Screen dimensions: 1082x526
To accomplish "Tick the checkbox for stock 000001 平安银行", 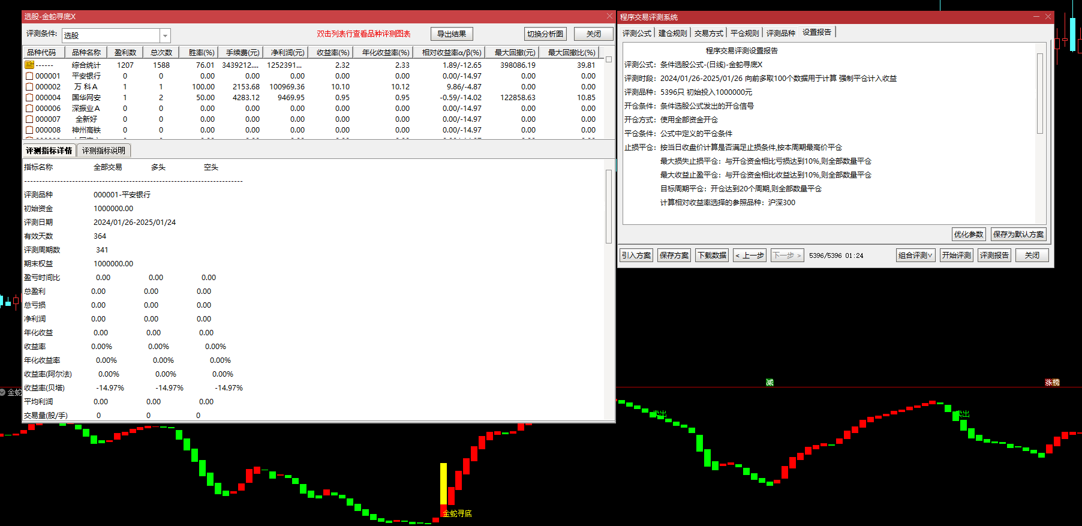I will 29,76.
